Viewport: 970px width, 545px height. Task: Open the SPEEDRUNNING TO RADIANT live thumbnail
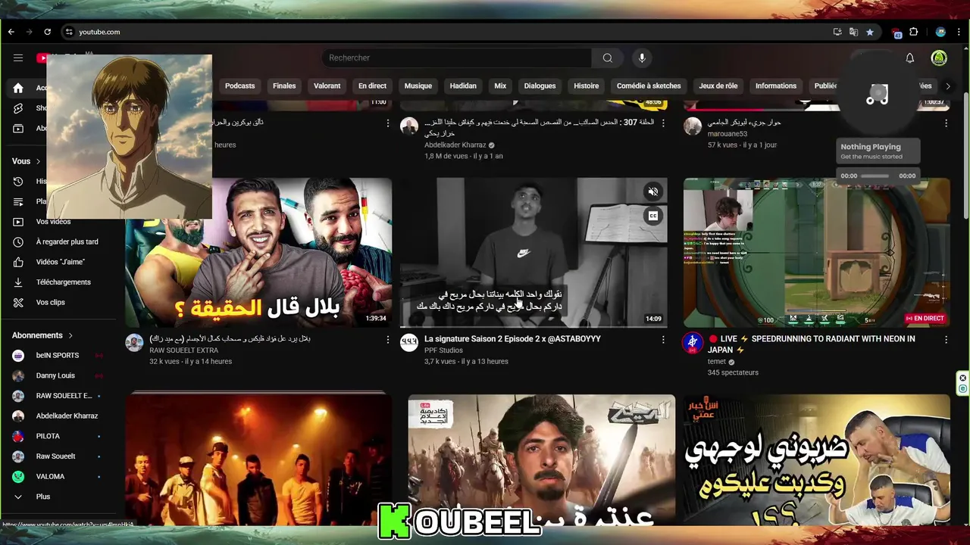tap(816, 253)
